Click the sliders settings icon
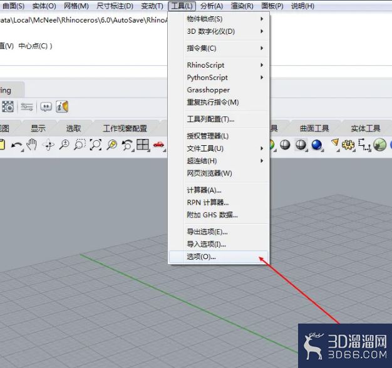Image resolution: width=392 pixels, height=368 pixels. 27,107
